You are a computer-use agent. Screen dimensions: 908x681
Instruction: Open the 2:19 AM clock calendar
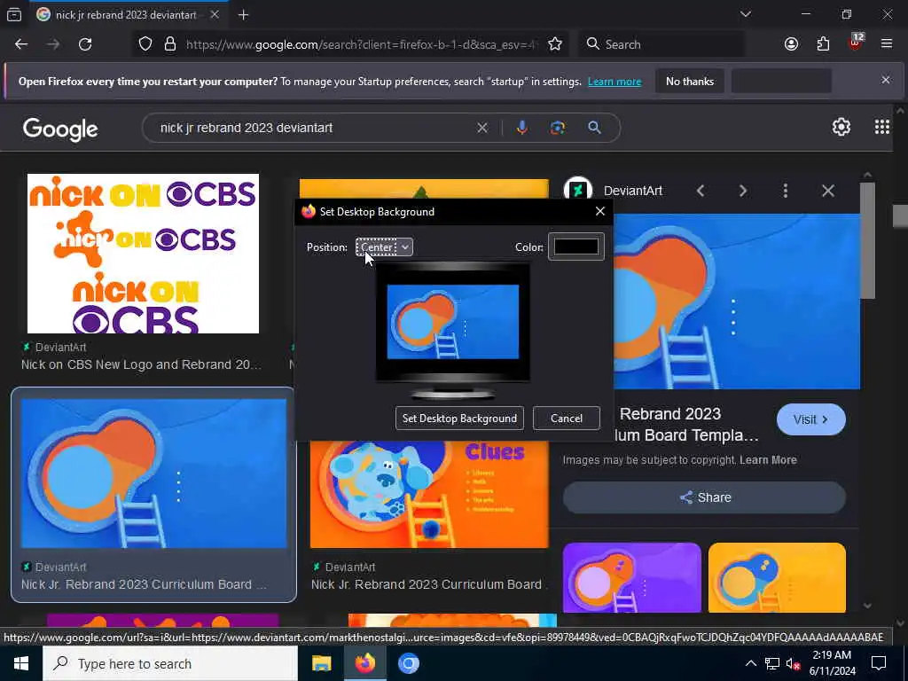(832, 663)
